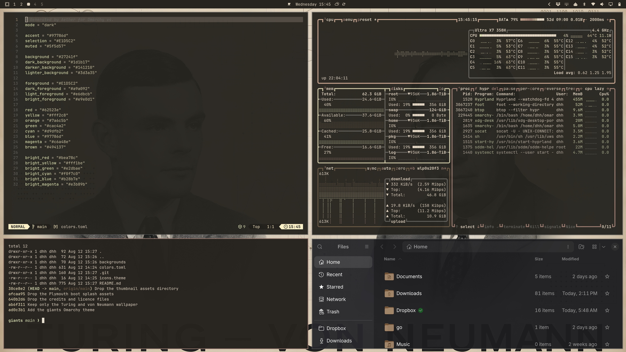
Task: Sort files by the Size column
Action: coord(539,259)
